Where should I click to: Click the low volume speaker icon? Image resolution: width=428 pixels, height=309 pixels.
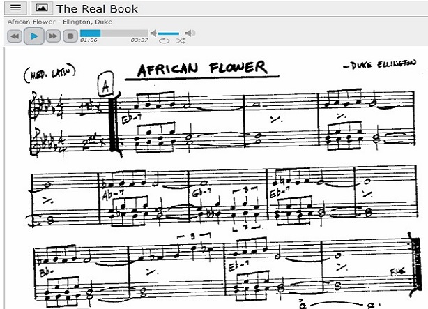[154, 33]
